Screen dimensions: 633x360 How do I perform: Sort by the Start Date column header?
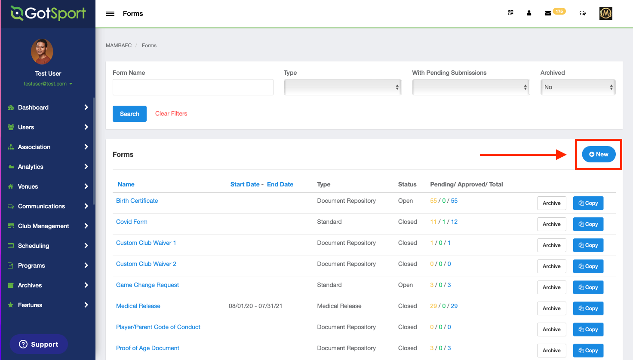click(x=245, y=184)
